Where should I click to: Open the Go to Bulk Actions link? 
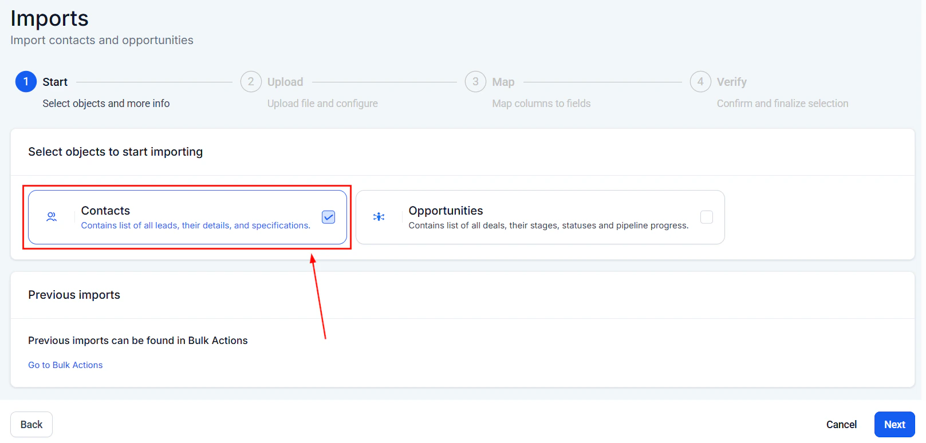tap(65, 365)
